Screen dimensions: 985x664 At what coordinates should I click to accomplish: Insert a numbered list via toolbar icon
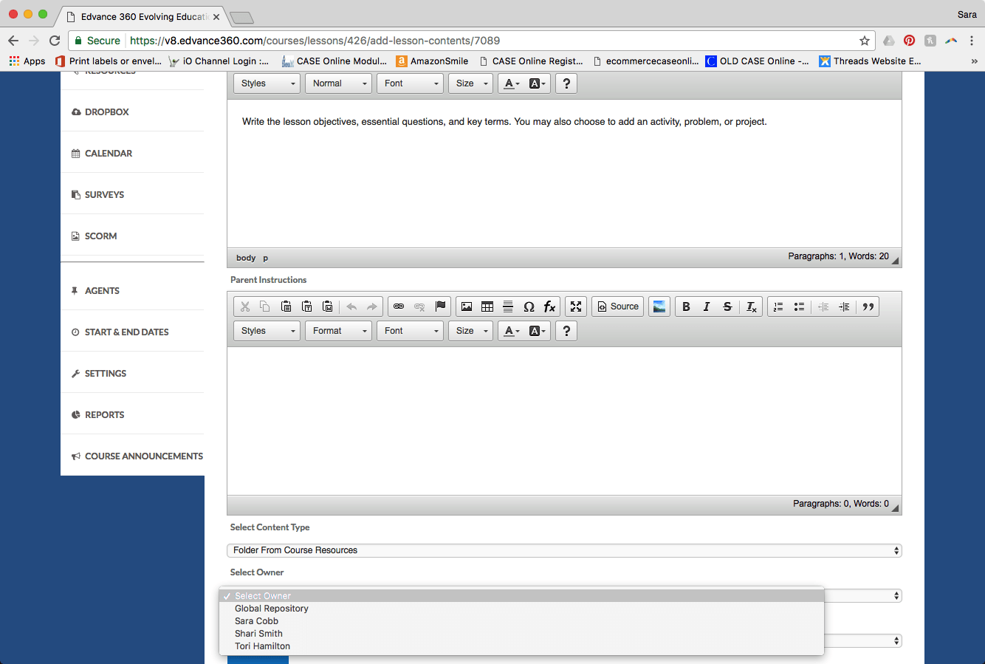[778, 307]
